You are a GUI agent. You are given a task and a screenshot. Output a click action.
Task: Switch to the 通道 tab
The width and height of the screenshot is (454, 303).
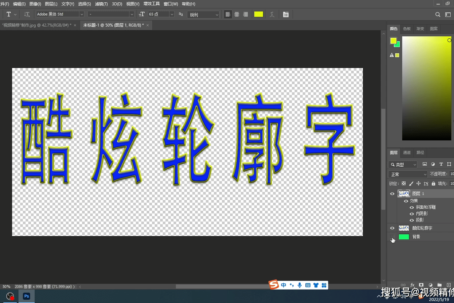tap(407, 153)
